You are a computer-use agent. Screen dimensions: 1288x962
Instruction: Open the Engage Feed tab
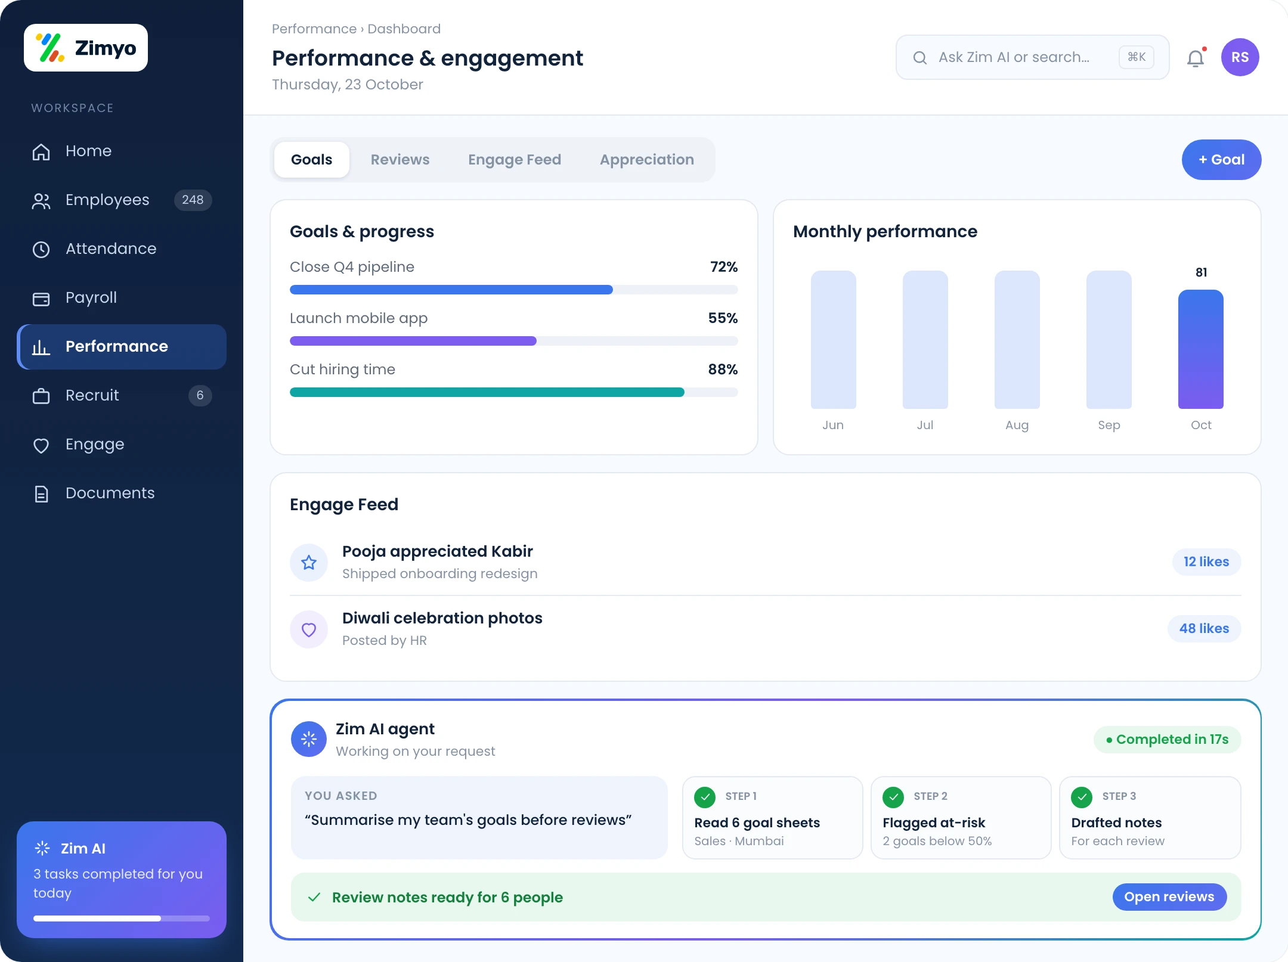(x=515, y=160)
